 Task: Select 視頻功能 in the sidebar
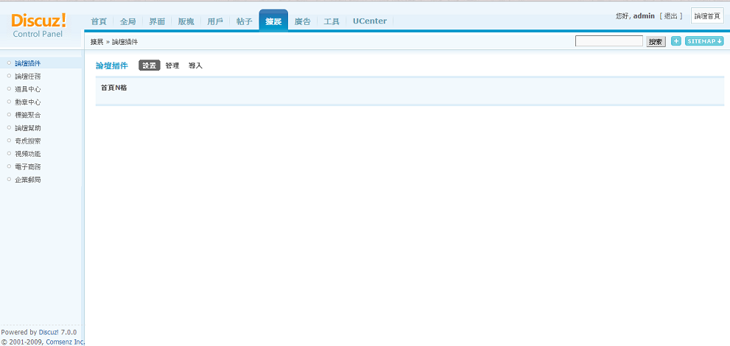pyautogui.click(x=28, y=153)
